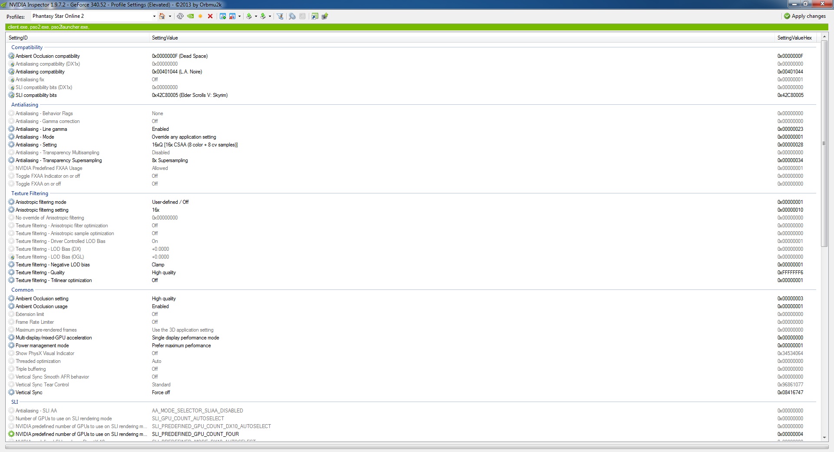834x452 pixels.
Task: Click SLI_PREDEFINED_GPU_COUNT_FOUR value
Action: (195, 434)
